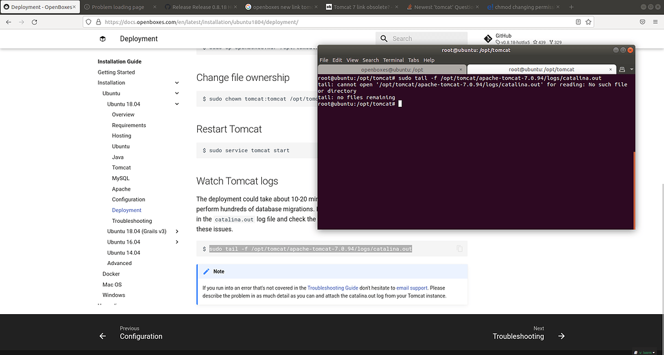Copy the tail command with clipboard icon
This screenshot has width=664, height=355.
(460, 249)
